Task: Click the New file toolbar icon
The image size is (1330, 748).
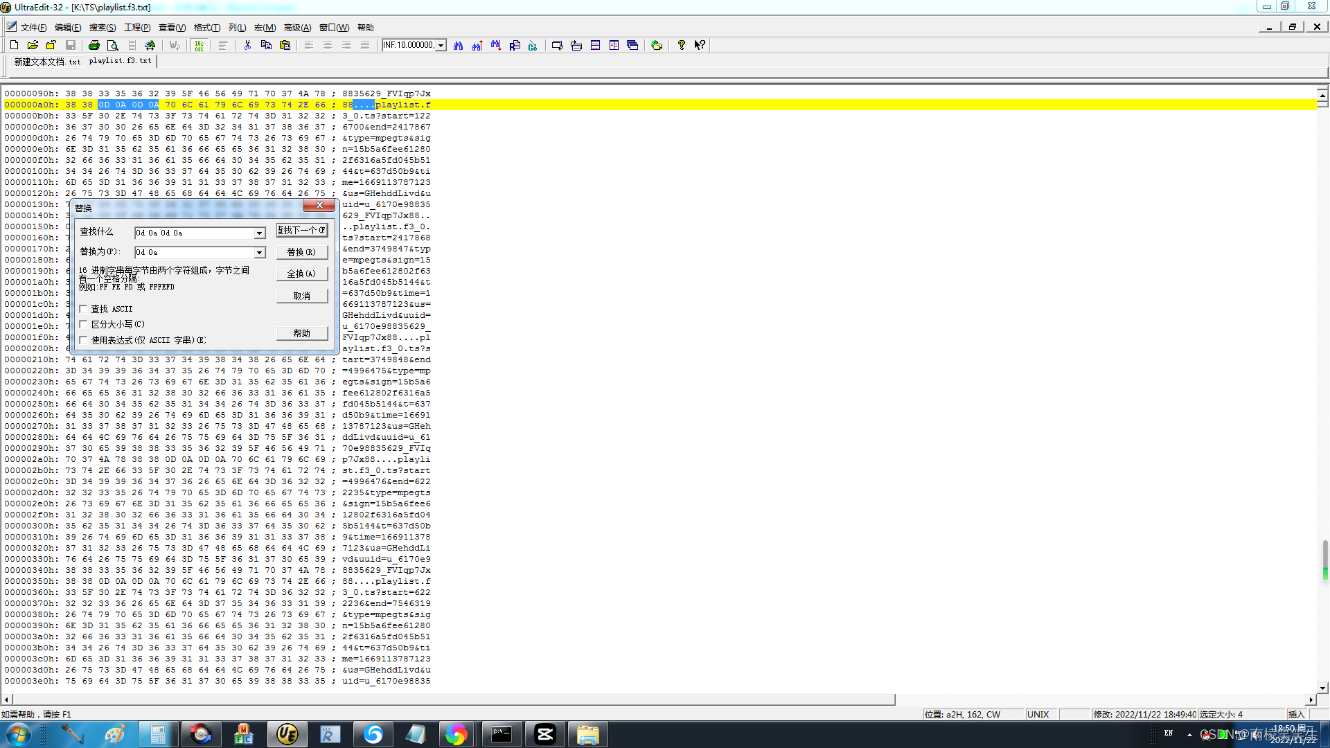Action: pyautogui.click(x=14, y=45)
